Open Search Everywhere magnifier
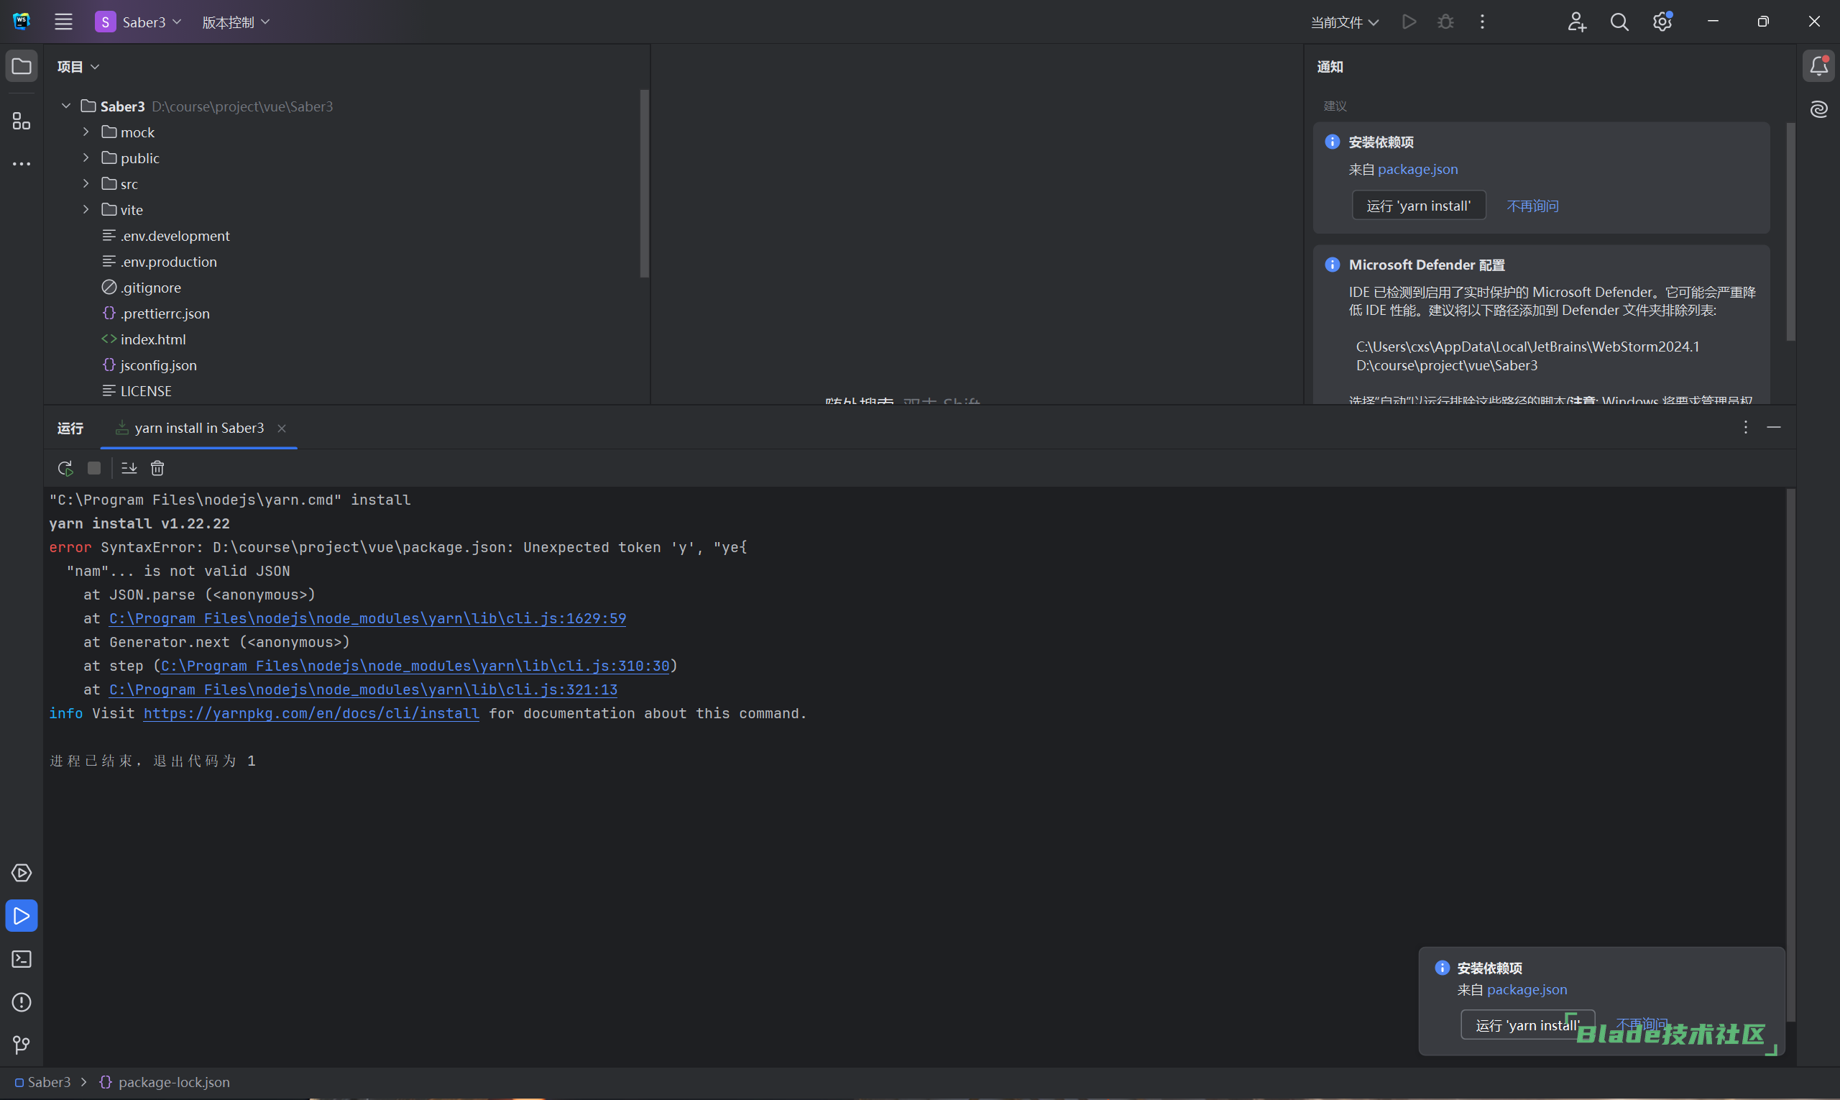 (x=1619, y=22)
